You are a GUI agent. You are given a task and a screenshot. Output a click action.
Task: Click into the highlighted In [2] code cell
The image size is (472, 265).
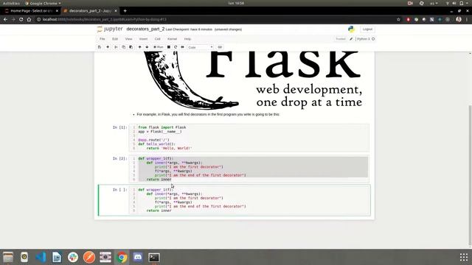[x=249, y=169]
